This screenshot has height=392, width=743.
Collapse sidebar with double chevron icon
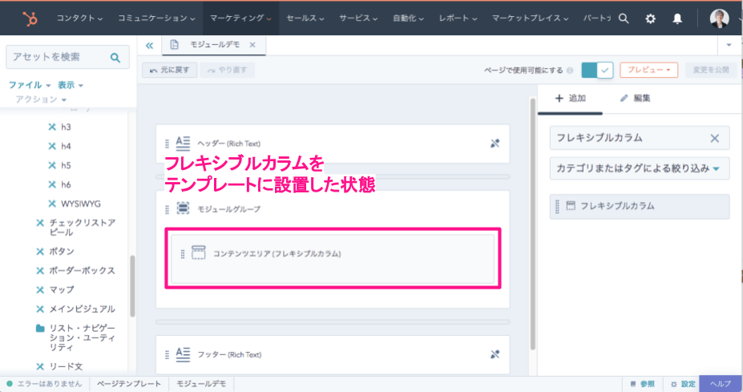pyautogui.click(x=149, y=46)
